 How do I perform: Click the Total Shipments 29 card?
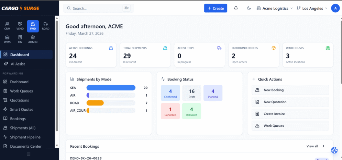[x=145, y=55]
